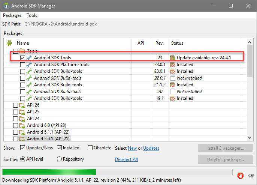Check Build-tools rev 22.0.1 checkbox
Image resolution: width=257 pixels, height=185 pixels.
click(22, 78)
